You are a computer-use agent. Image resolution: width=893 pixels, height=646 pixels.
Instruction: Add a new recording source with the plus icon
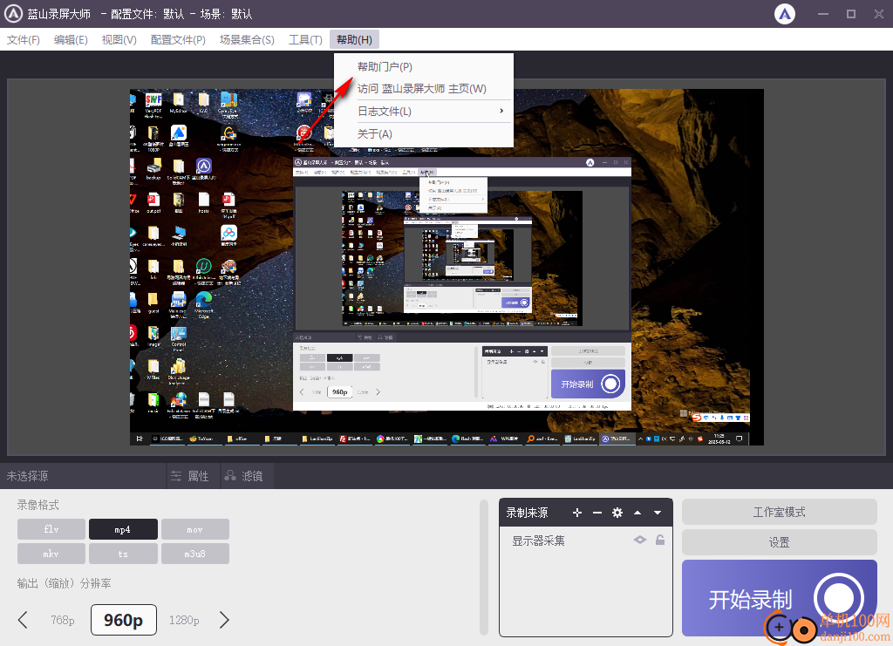point(577,513)
